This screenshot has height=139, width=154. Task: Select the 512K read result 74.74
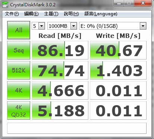pyautogui.click(x=60, y=70)
